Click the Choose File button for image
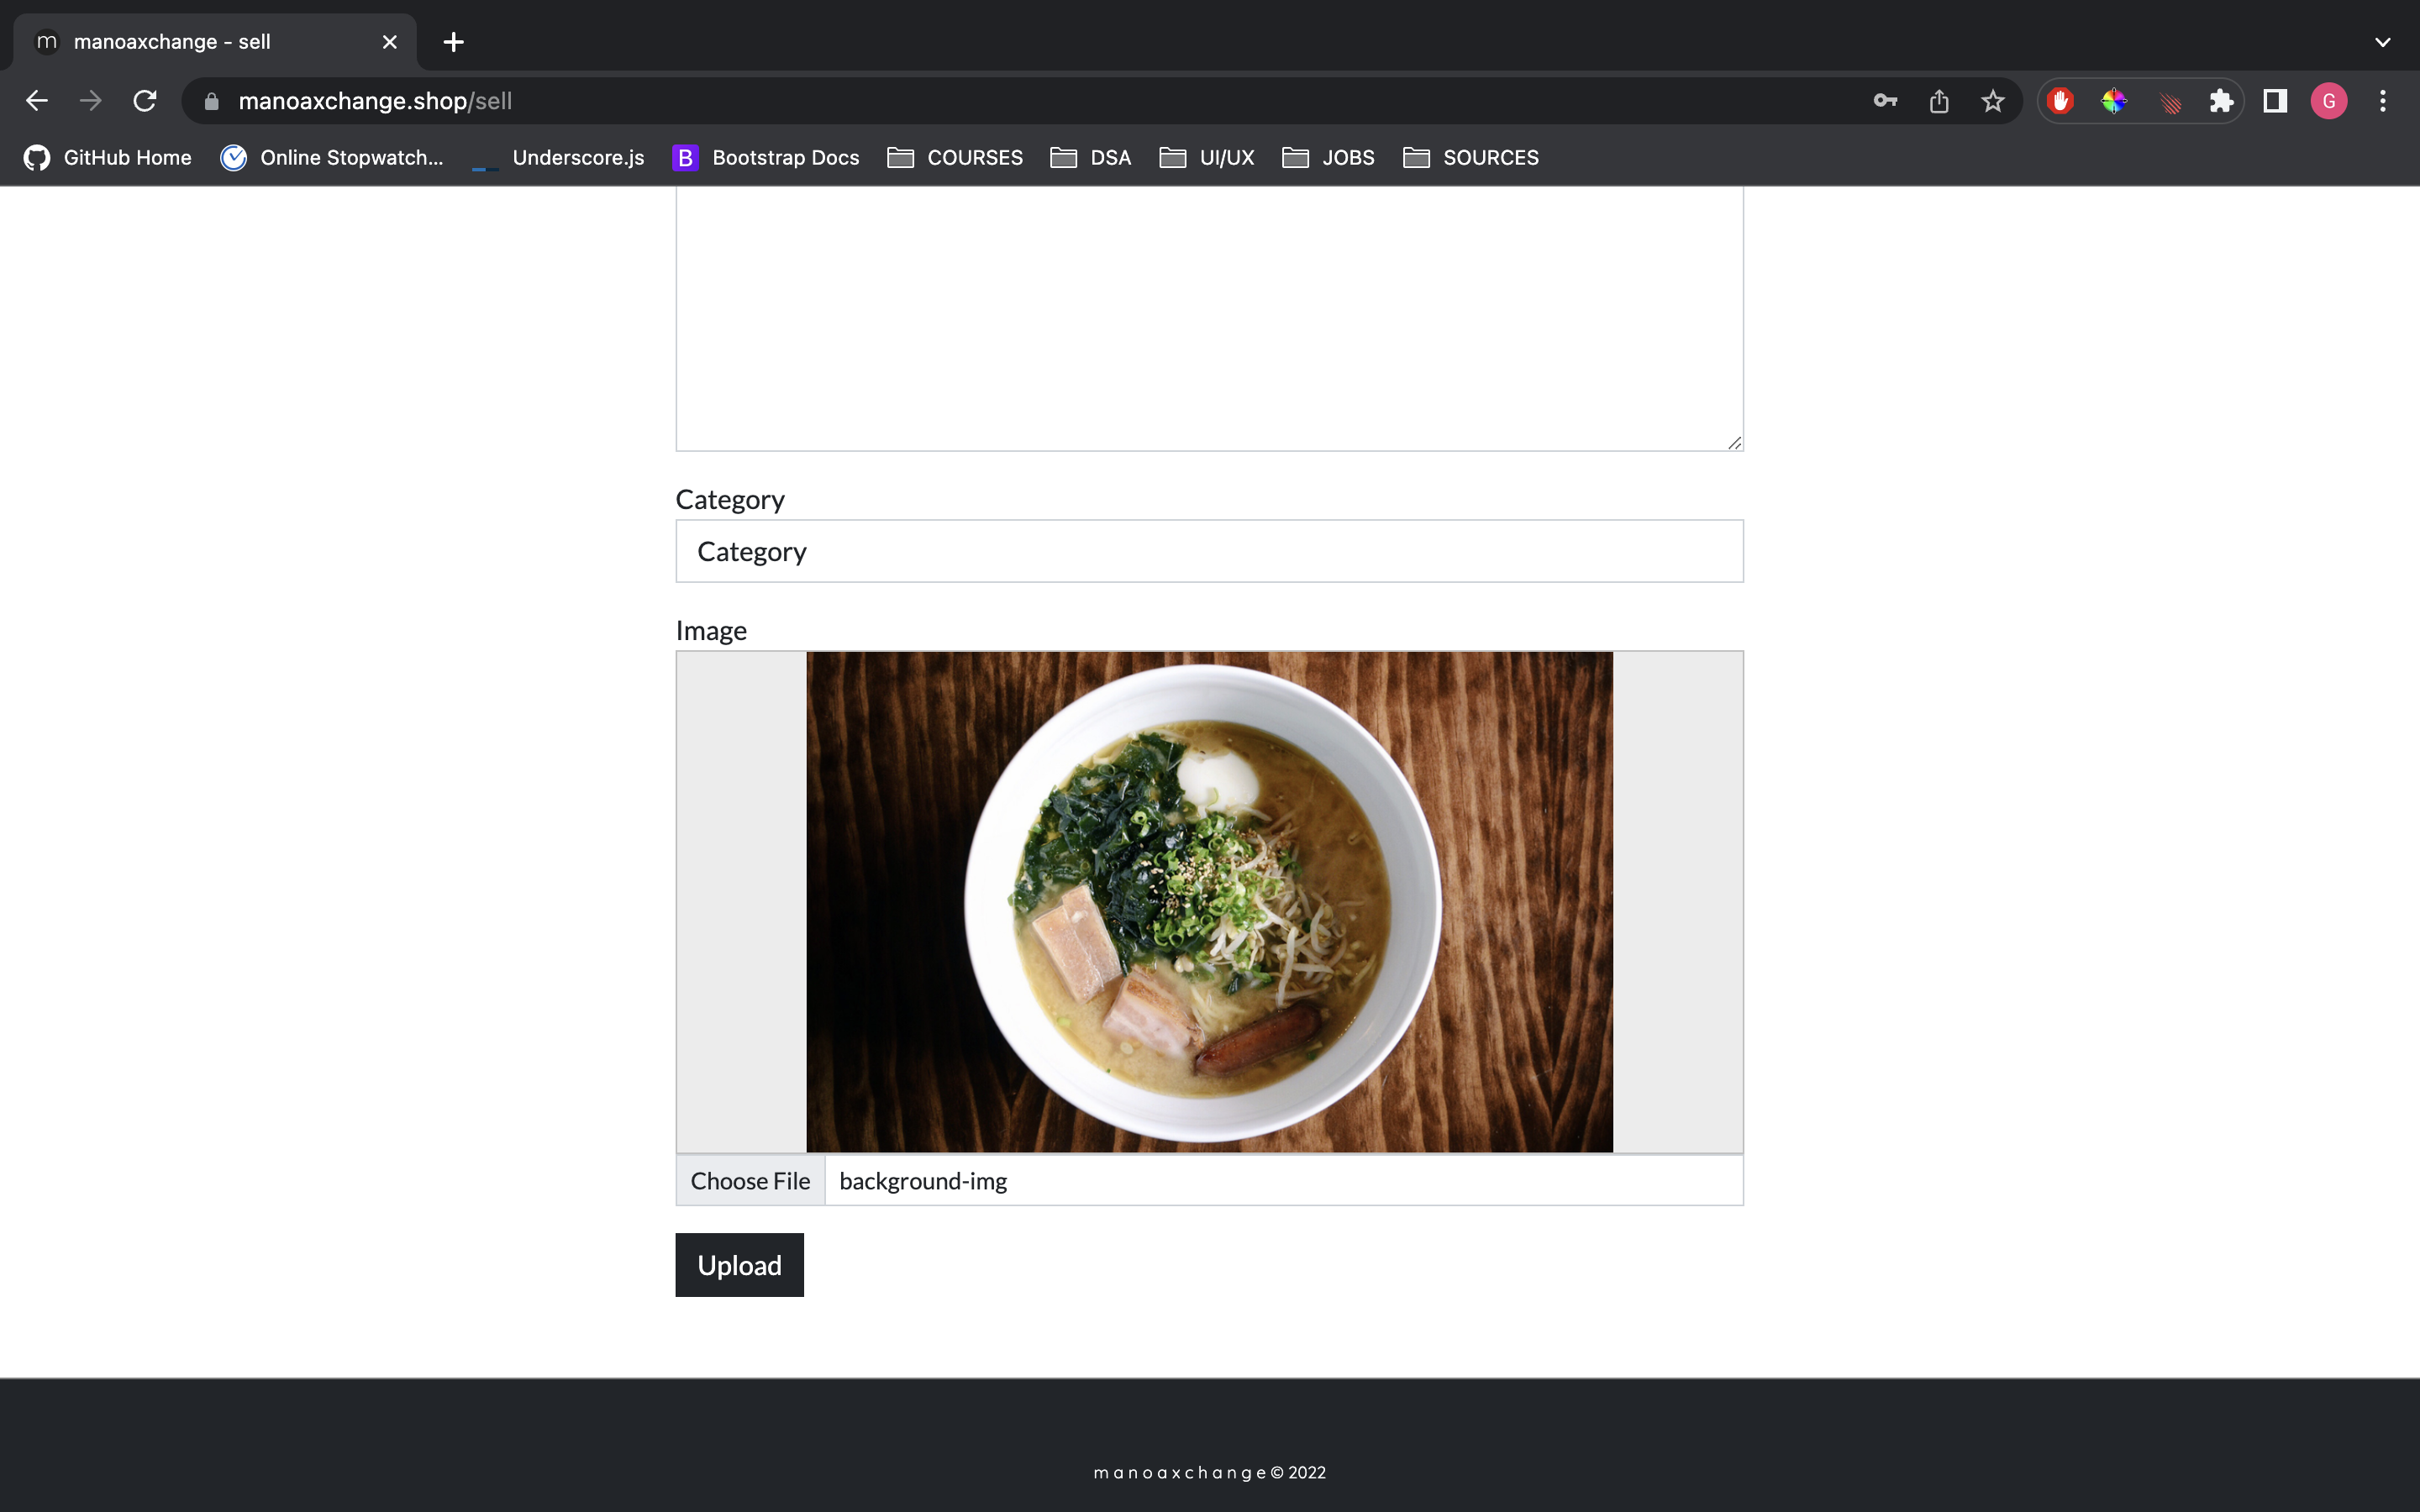 pyautogui.click(x=750, y=1179)
